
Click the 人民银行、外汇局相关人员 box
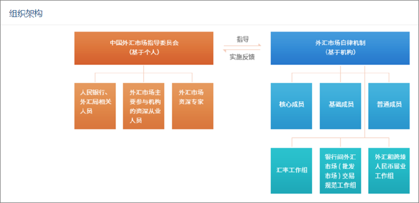(x=95, y=106)
